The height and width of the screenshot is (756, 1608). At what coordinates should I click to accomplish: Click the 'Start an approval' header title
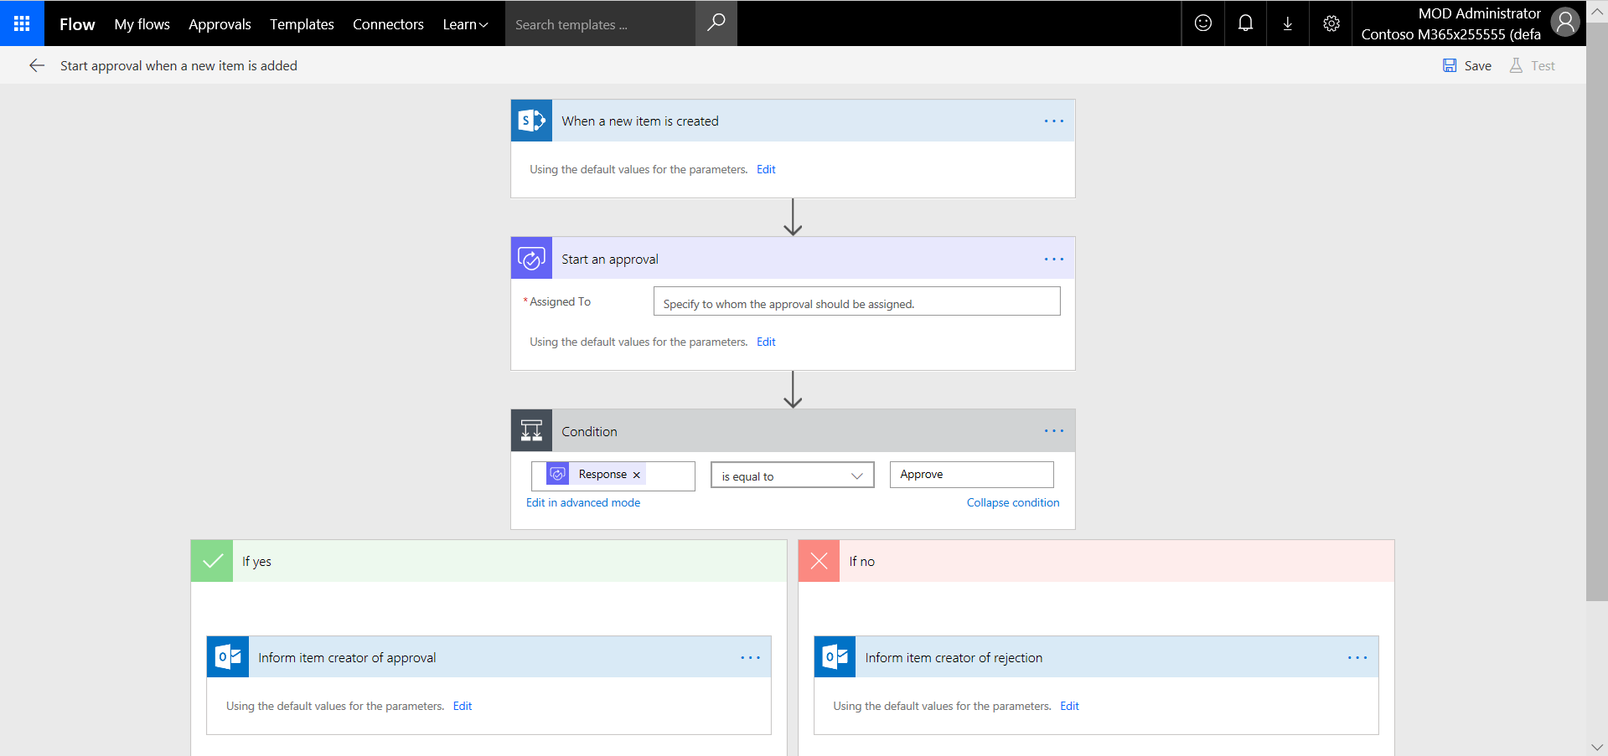(x=610, y=259)
